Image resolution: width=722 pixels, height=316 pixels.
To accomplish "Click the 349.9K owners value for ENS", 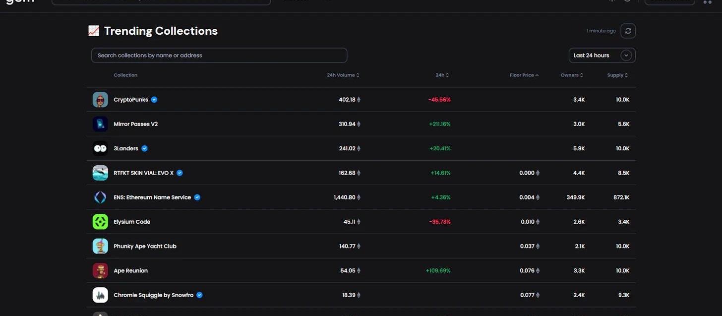I will click(x=576, y=197).
